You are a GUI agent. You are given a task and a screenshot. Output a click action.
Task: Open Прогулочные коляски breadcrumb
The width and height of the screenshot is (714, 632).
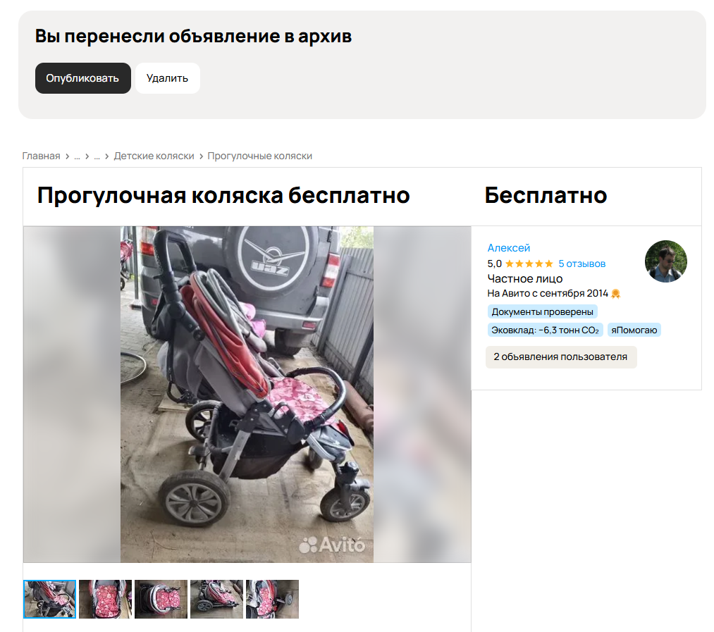[x=260, y=156]
